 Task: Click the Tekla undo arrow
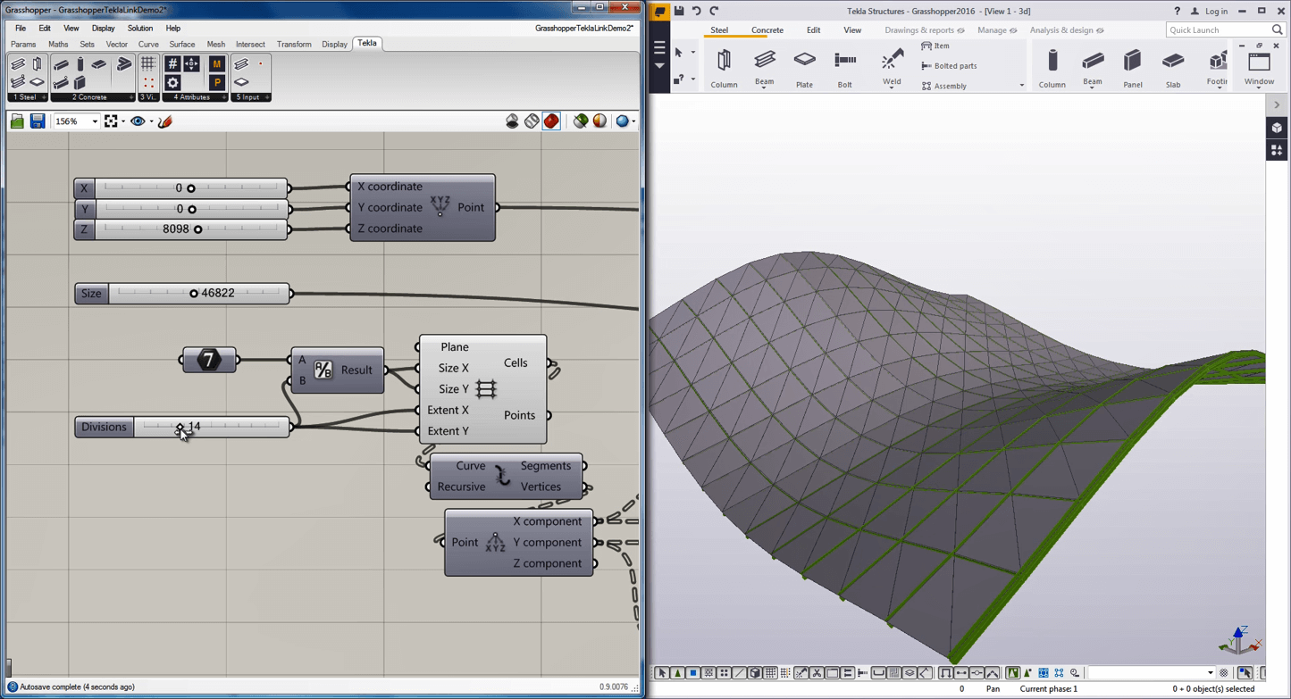[697, 11]
